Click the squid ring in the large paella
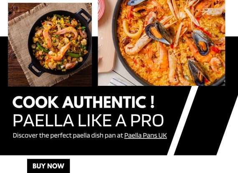The width and height of the screenshot is (238, 173). pyautogui.click(x=133, y=29)
